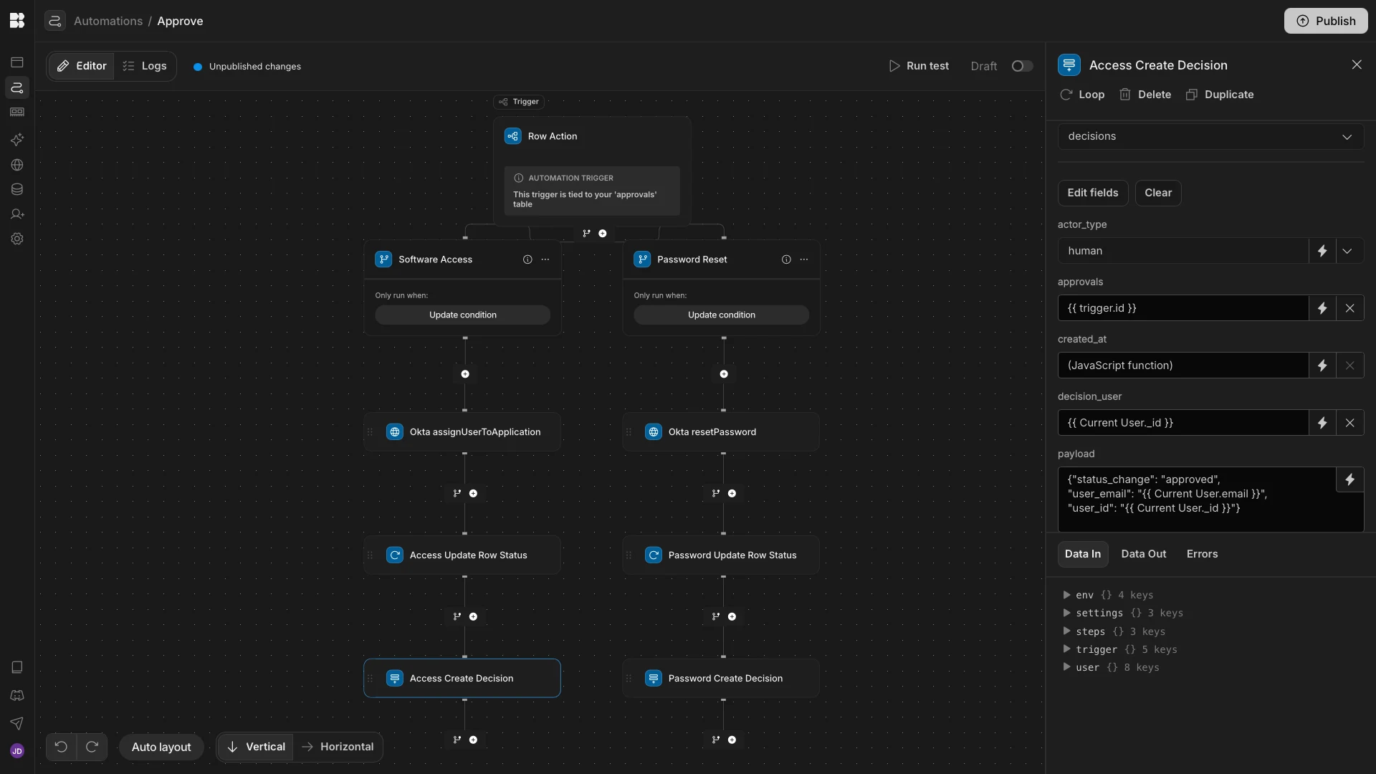
Task: Open the AI sparkle icon in sidebar
Action: pyautogui.click(x=17, y=140)
